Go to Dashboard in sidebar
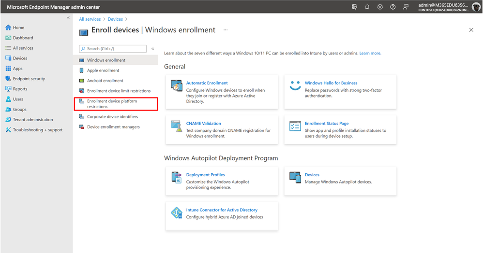This screenshot has height=253, width=483. pyautogui.click(x=23, y=38)
